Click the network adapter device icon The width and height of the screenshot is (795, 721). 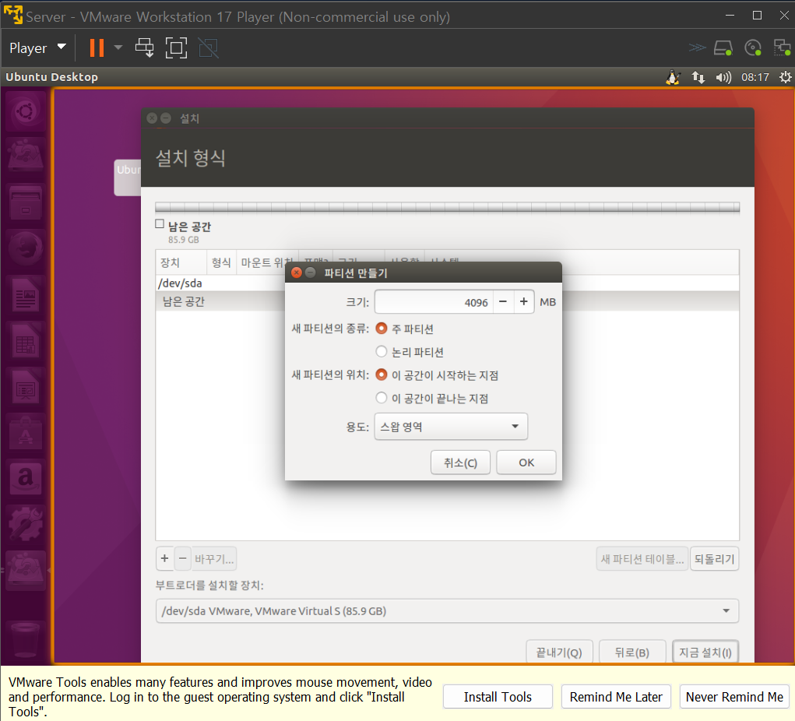point(783,47)
